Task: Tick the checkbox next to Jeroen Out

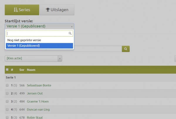Action: tap(7, 94)
